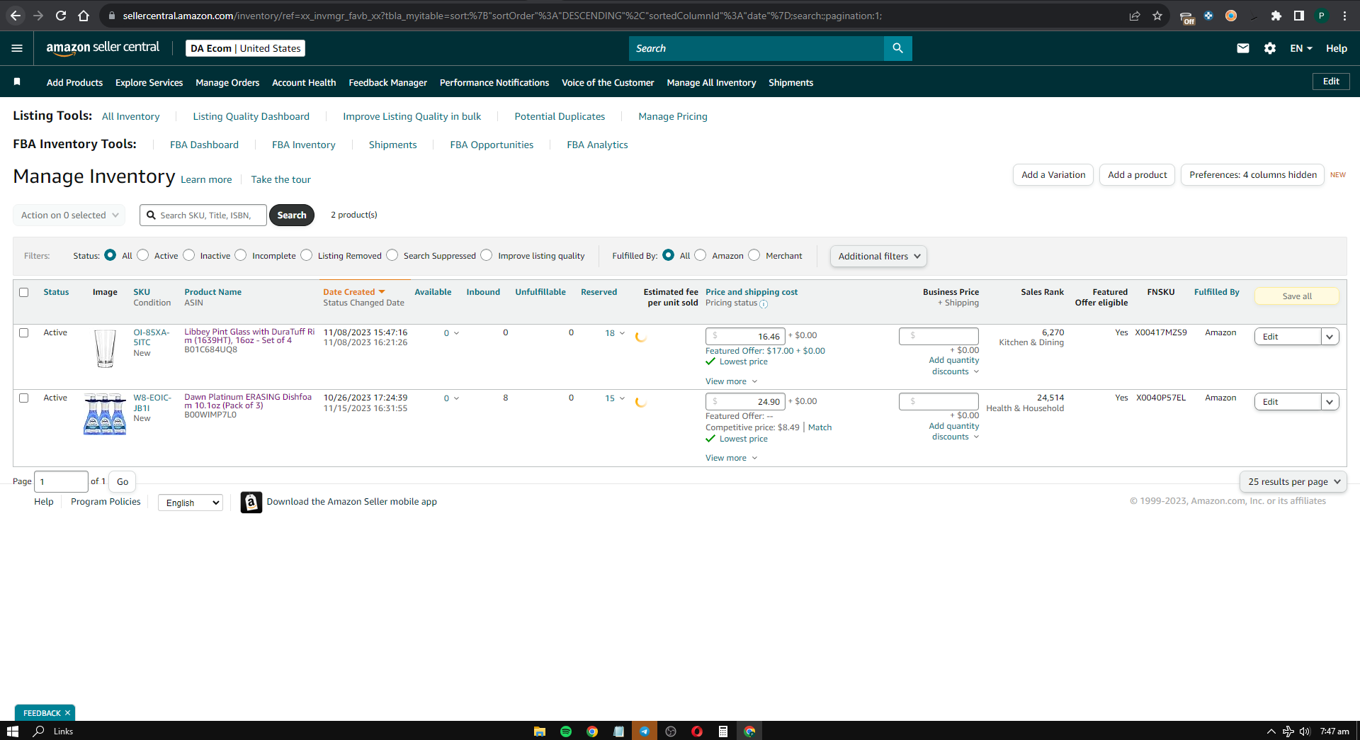Screen dimensions: 1360x740
Task: Expand View more for Libbey row
Action: click(x=731, y=381)
